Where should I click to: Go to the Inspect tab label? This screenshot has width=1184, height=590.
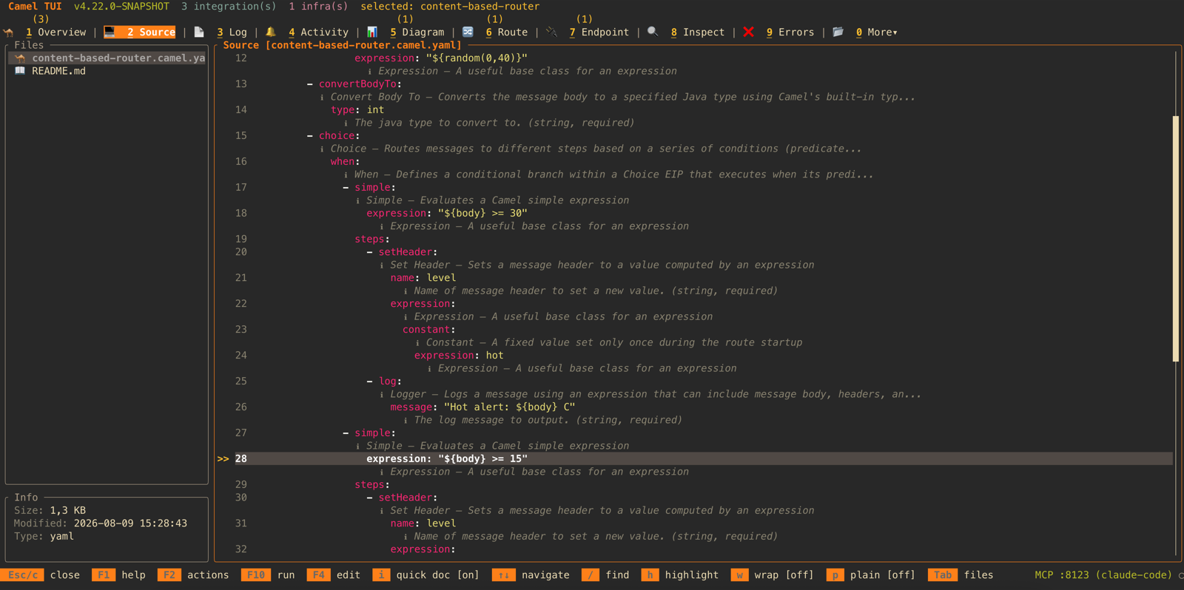pos(698,33)
